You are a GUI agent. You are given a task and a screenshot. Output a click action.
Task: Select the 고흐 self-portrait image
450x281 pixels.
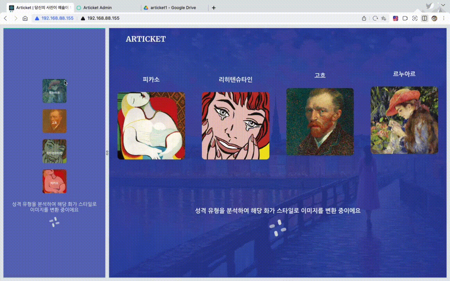pos(320,122)
